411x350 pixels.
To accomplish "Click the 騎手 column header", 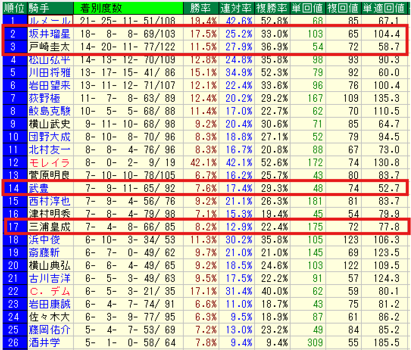I will tap(39, 8).
